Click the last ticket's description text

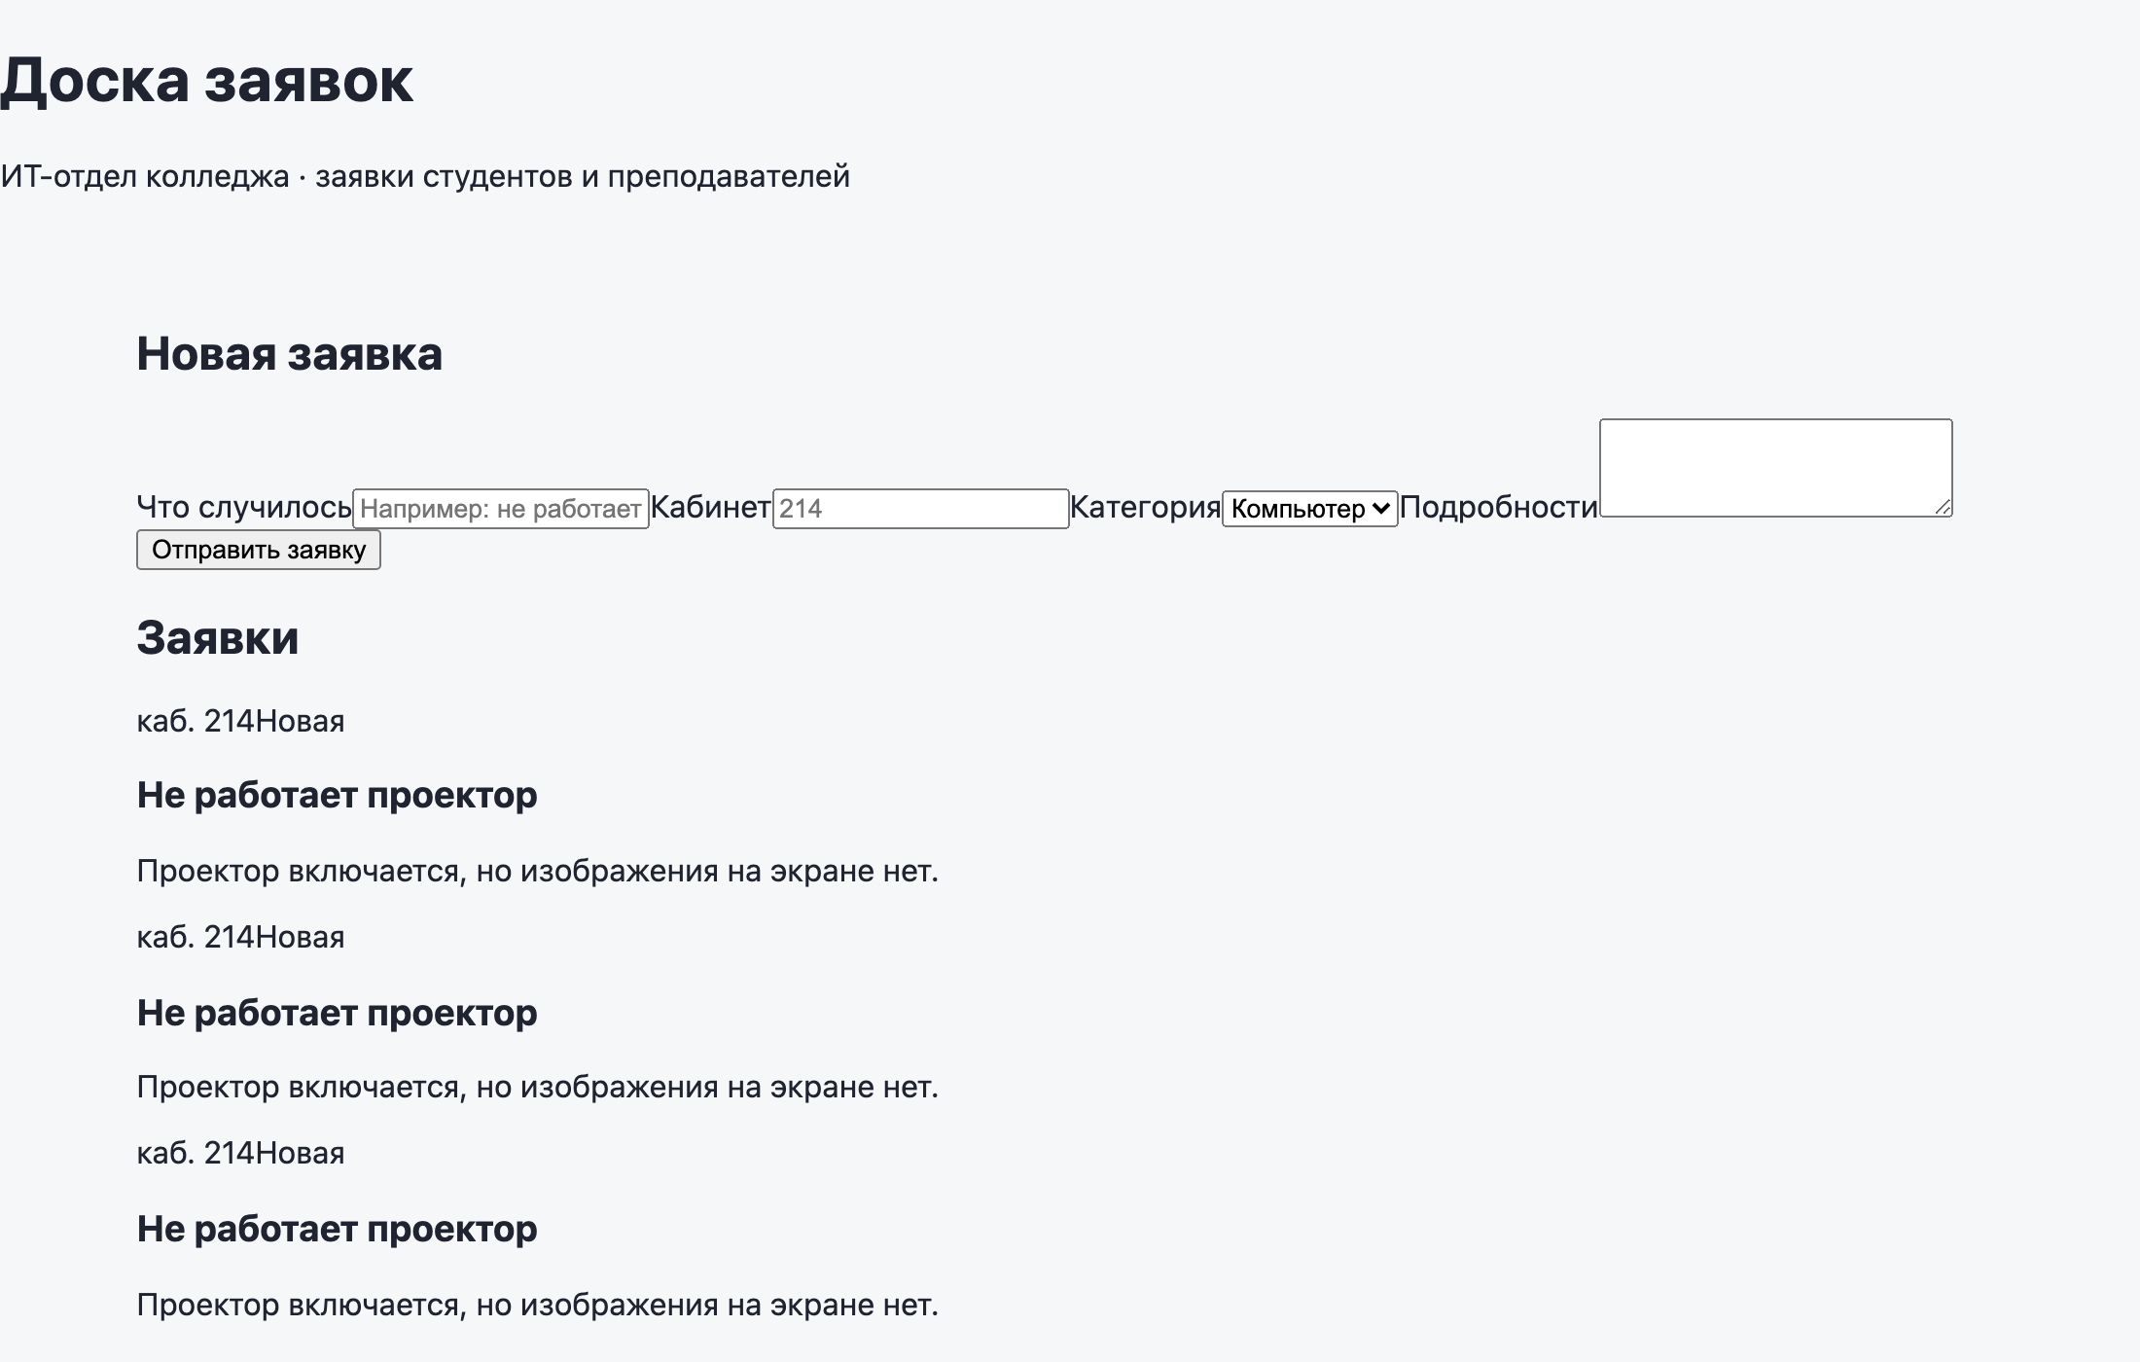point(538,1305)
